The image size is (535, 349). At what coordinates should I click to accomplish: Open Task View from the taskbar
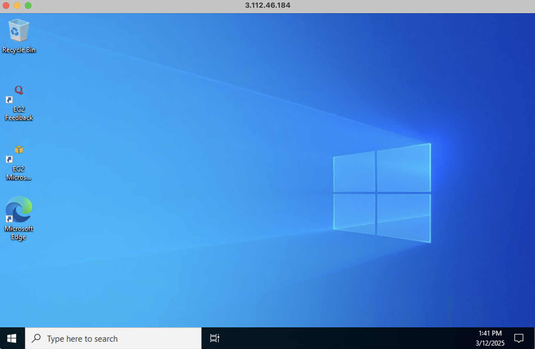pos(215,338)
